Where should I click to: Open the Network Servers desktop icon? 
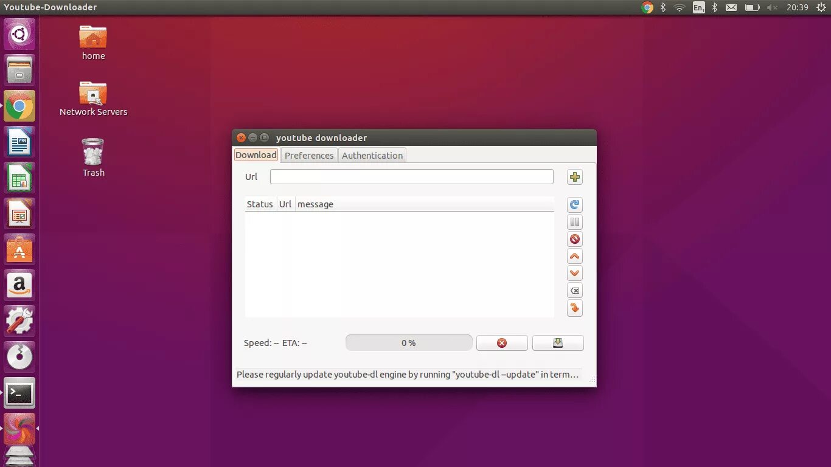coord(93,99)
